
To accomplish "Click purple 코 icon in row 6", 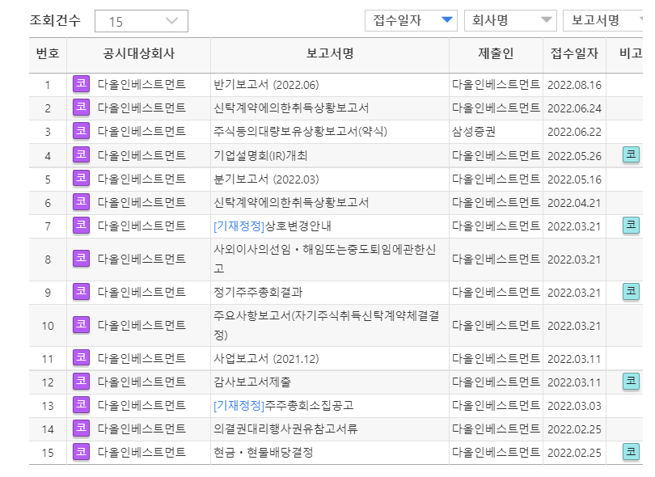I will point(81,201).
